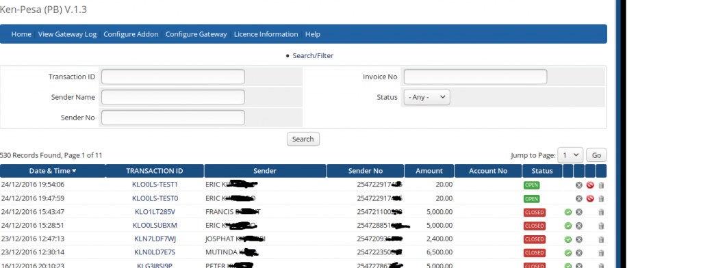The width and height of the screenshot is (701, 268).
Task: Click the Status column header
Action: click(542, 171)
